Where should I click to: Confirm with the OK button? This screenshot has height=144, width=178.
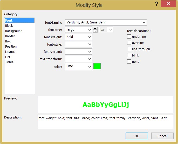[137, 136]
